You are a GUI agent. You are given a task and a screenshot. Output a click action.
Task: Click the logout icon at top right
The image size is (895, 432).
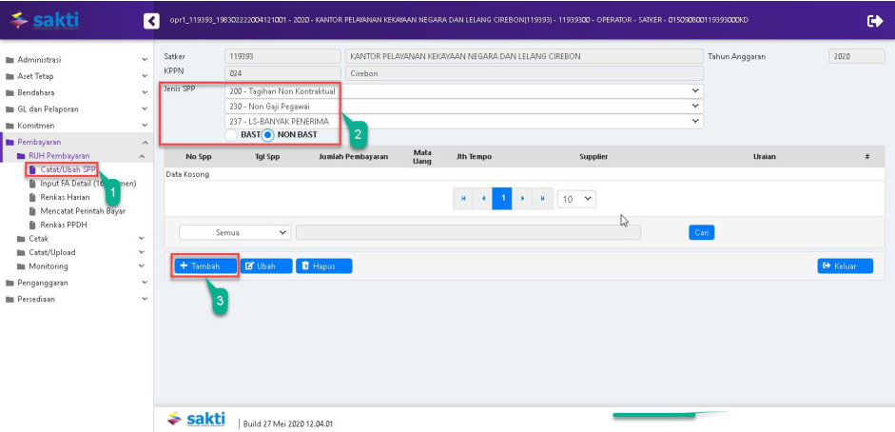875,20
